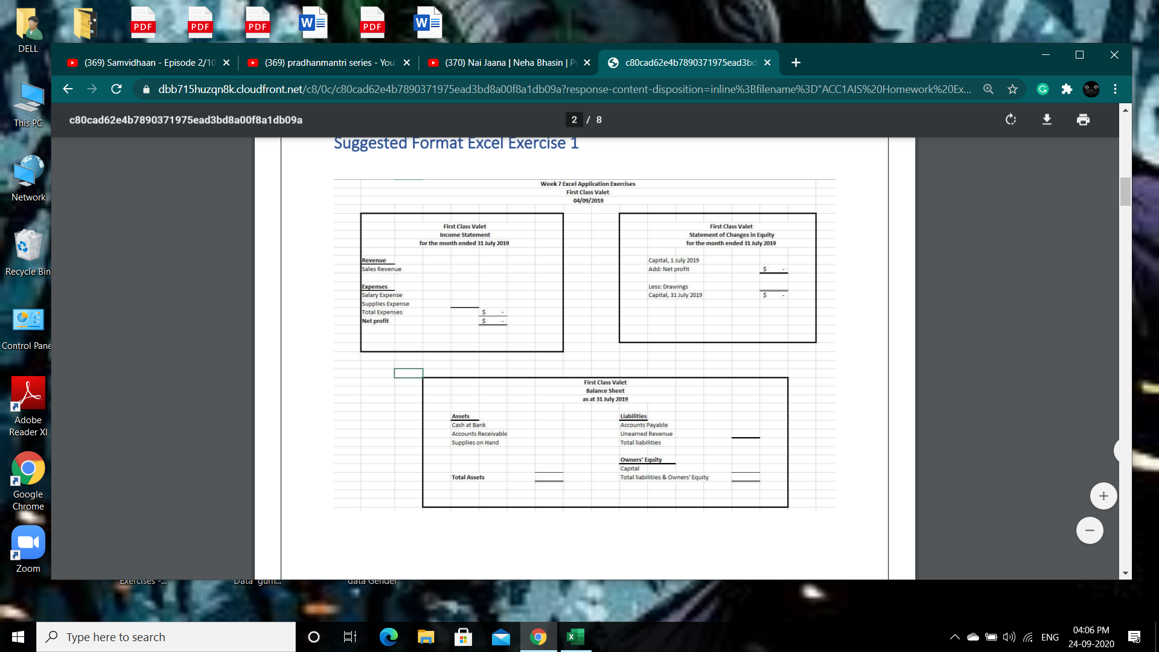
Task: Open the address bar zoom magnifier icon
Action: coord(988,89)
